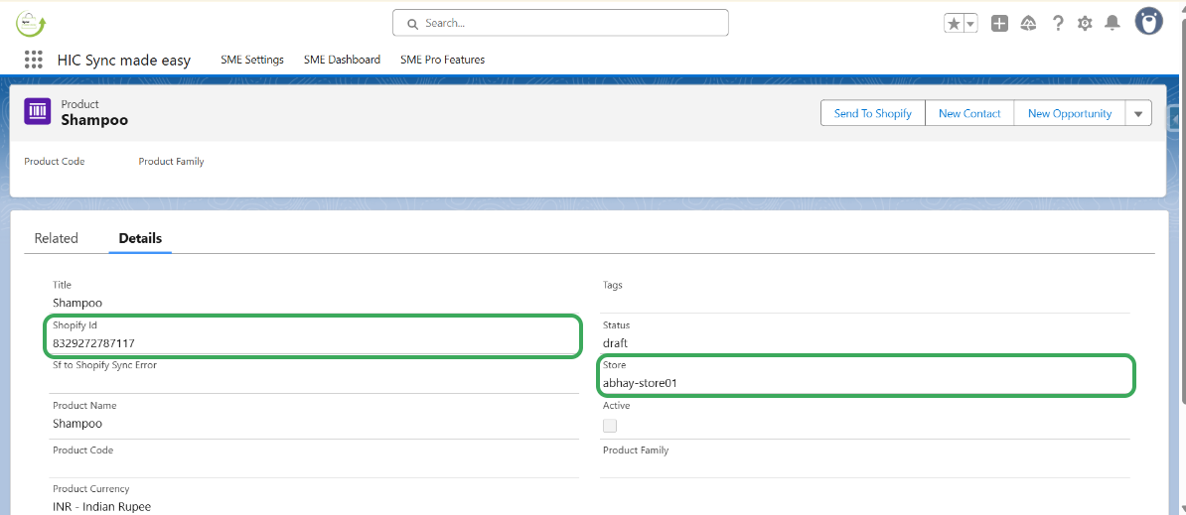Switch to the Related tab
The image size is (1186, 515).
(56, 238)
